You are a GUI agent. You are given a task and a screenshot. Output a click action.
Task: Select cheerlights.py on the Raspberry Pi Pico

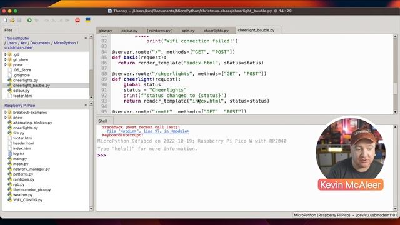click(25, 127)
